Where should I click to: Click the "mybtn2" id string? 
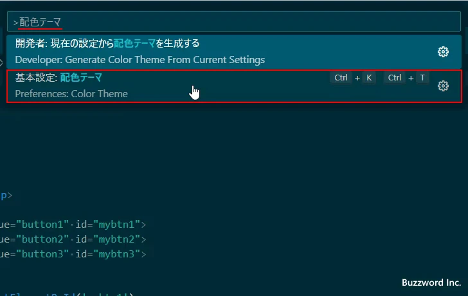point(117,239)
